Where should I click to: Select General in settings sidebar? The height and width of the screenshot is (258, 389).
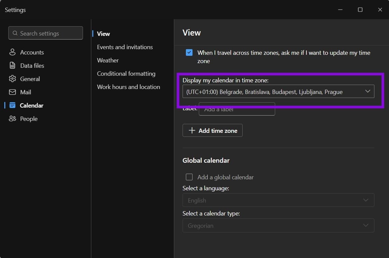click(x=30, y=79)
